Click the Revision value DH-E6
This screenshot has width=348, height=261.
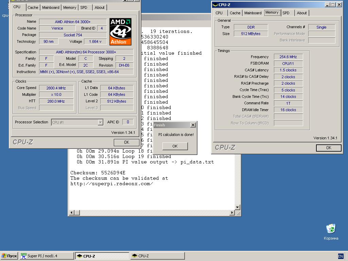(x=124, y=65)
